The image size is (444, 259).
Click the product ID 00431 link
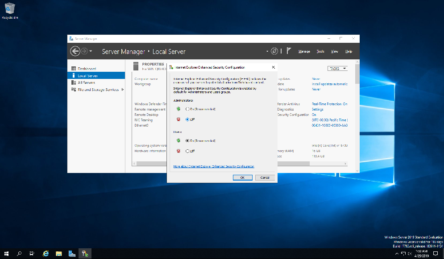point(330,126)
